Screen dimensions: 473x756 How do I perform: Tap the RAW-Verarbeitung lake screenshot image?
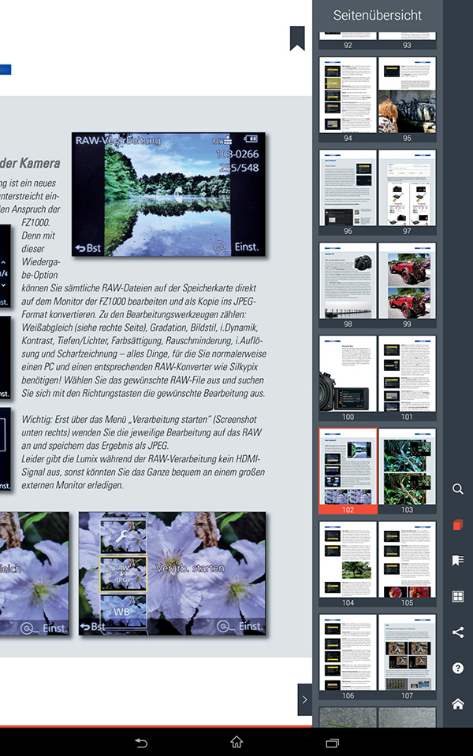(x=169, y=194)
